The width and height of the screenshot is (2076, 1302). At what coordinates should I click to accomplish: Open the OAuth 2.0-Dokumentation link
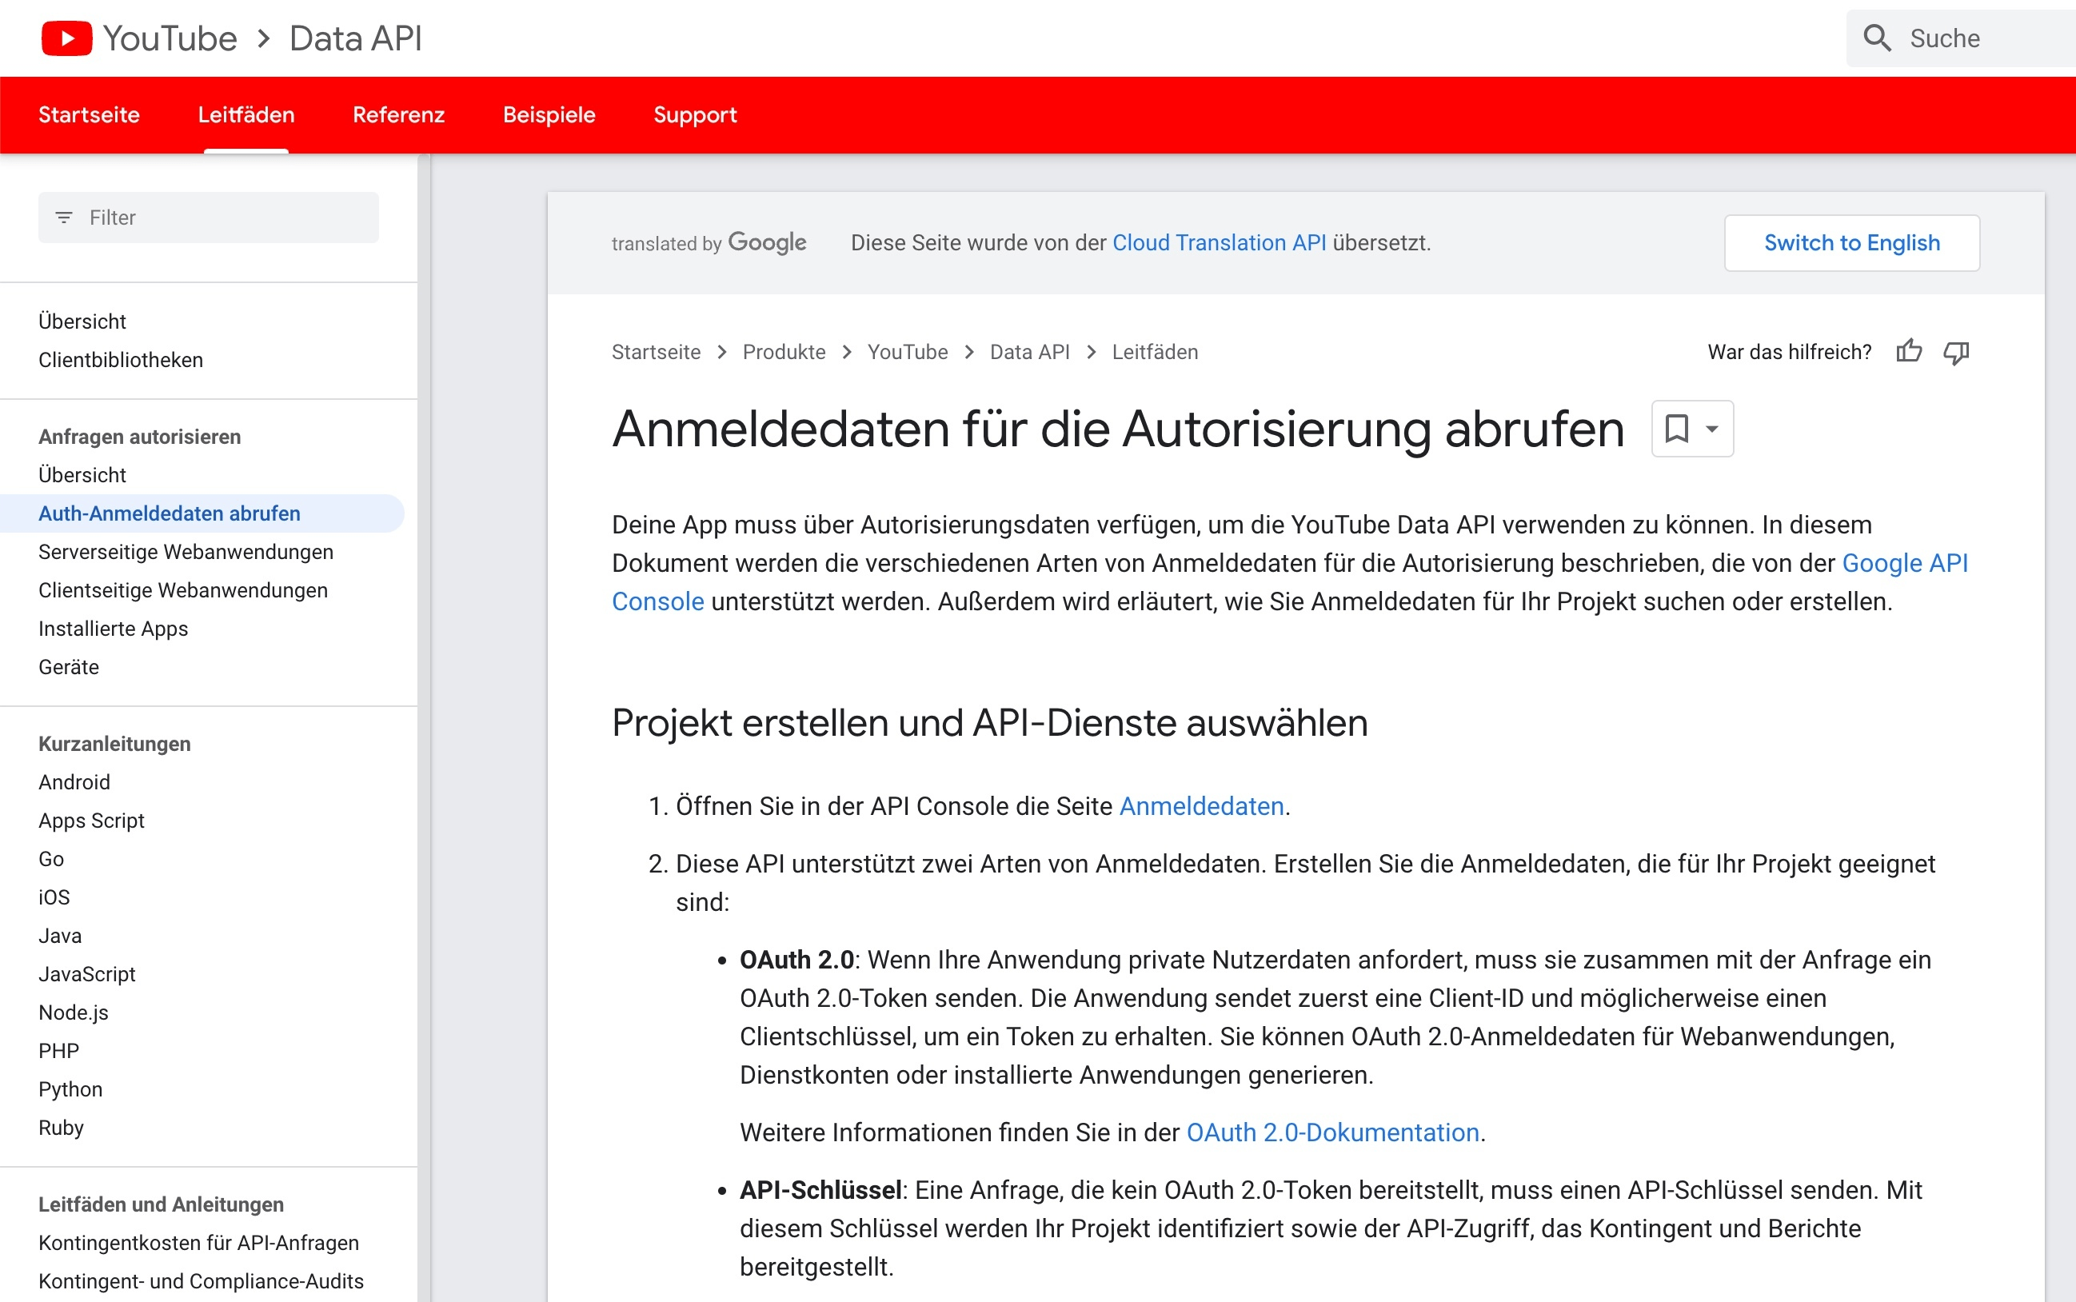(x=1333, y=1132)
